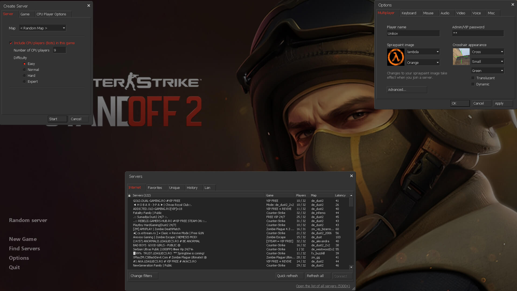This screenshot has height=291, width=517.
Task: Close the Options window
Action: [x=513, y=5]
